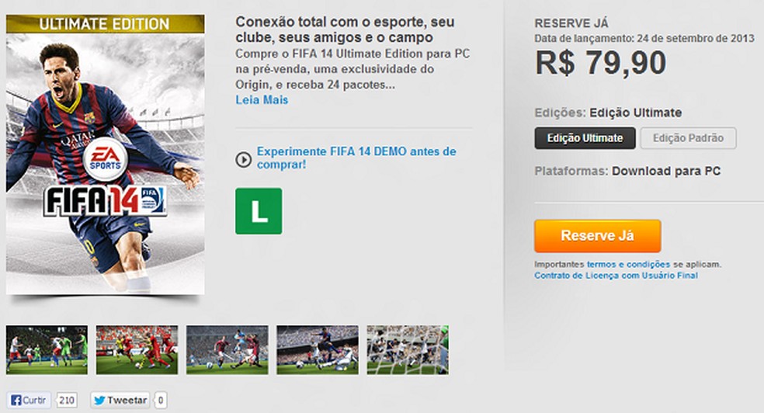Click the EA Sports logo on cover
Image resolution: width=764 pixels, height=413 pixels.
click(106, 159)
